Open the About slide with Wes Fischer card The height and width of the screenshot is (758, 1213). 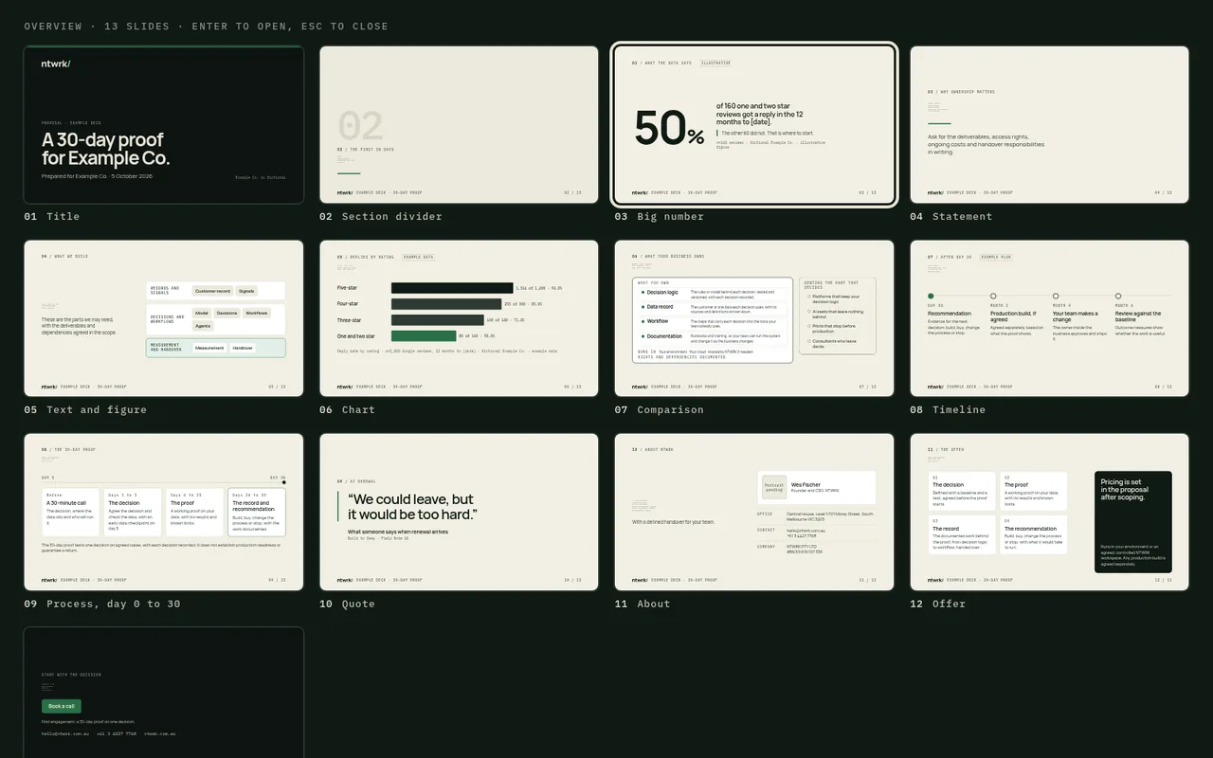tap(754, 512)
